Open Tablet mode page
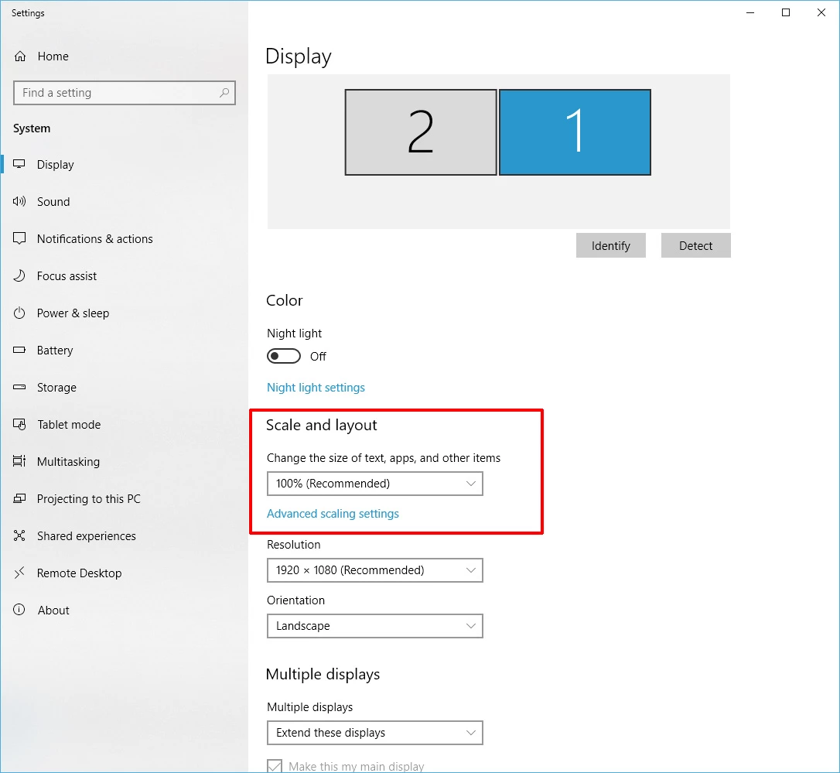The image size is (840, 773). (x=69, y=425)
